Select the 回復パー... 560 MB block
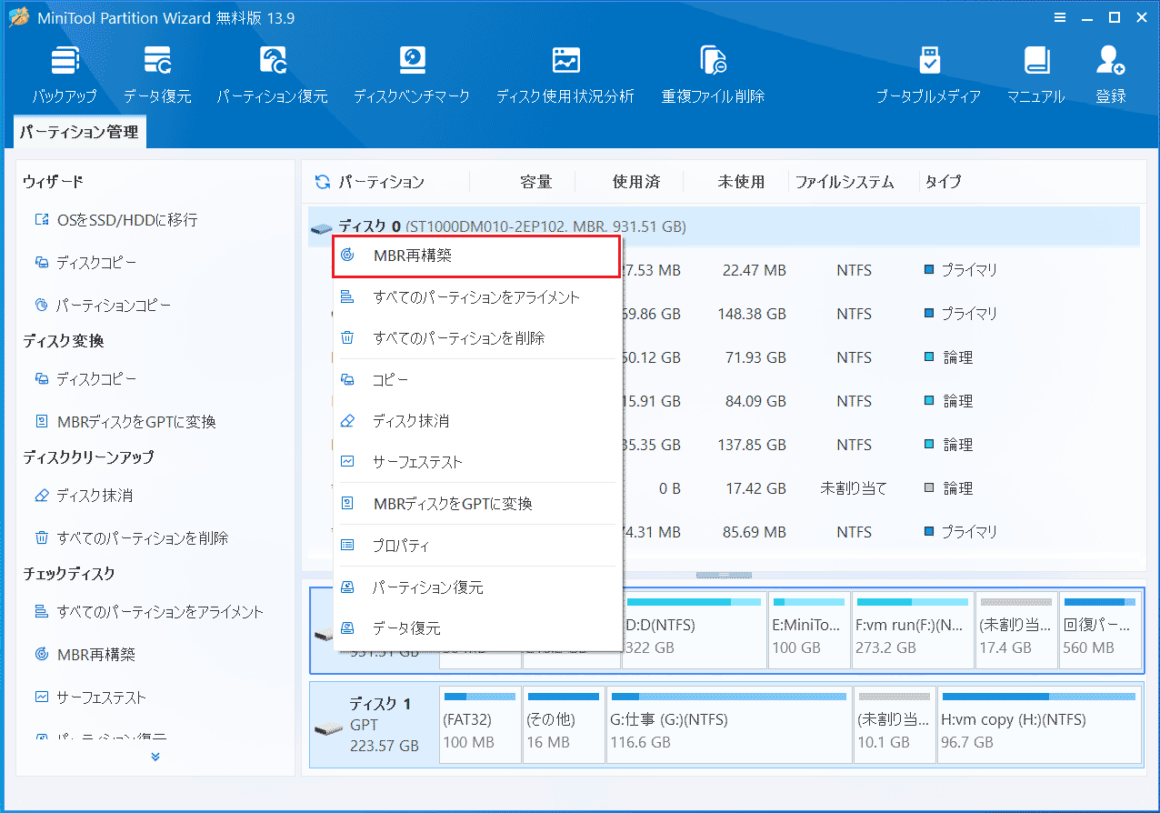The height and width of the screenshot is (813, 1160). coord(1099,629)
